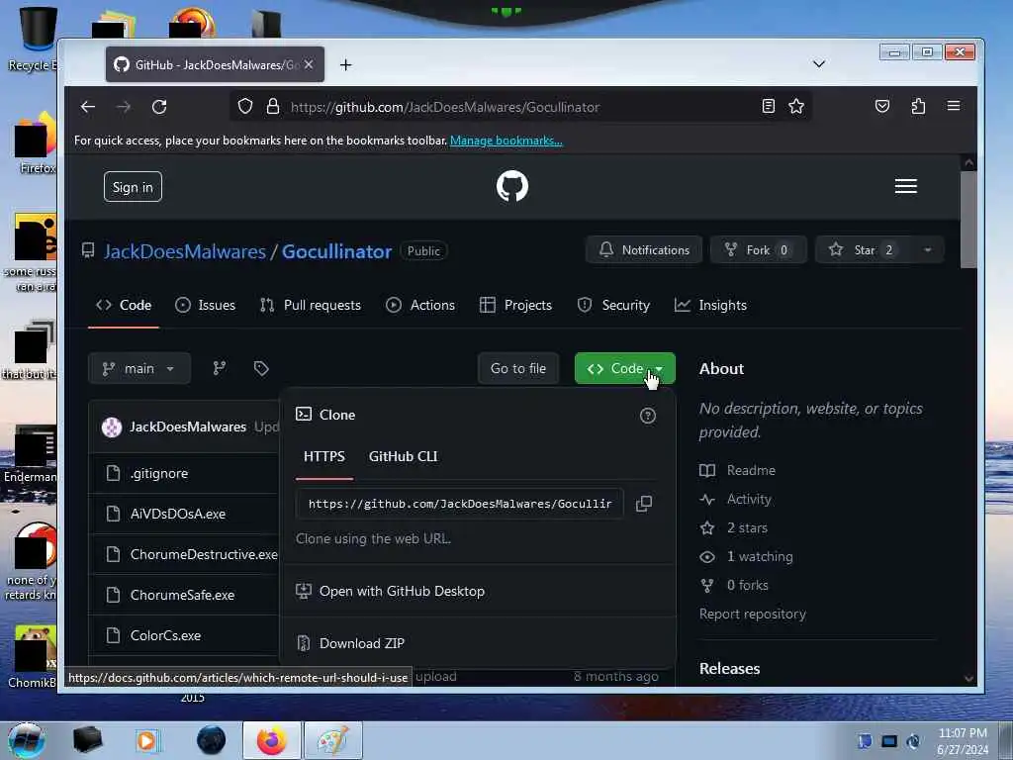Image resolution: width=1013 pixels, height=760 pixels.
Task: Reload the page with the refresh icon
Action: pos(159,107)
